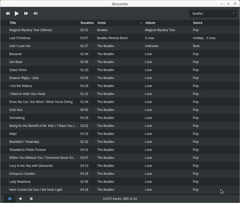240x203 pixels.
Task: Maximize the Museeks window
Action: pyautogui.click(x=228, y=4)
